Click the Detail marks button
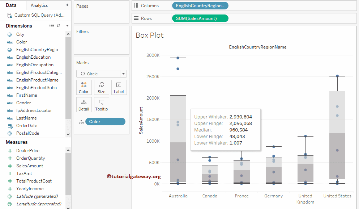This screenshot has width=359, height=209. 84,105
